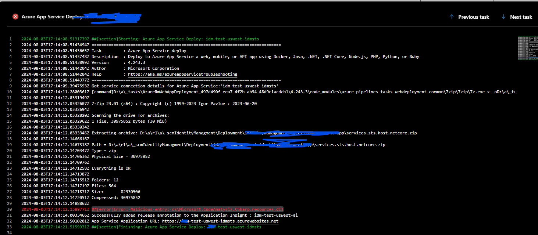Click line number 1 in gutter
The image size is (538, 235).
coord(10,39)
